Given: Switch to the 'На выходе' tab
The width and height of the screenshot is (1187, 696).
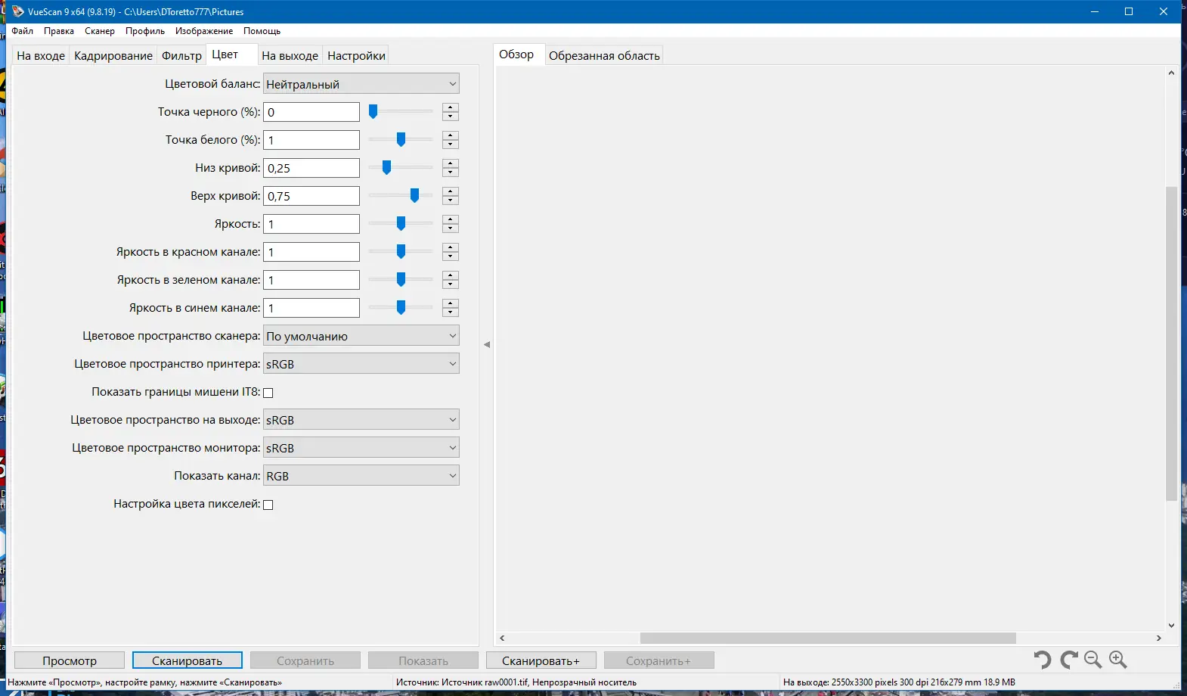Looking at the screenshot, I should point(290,55).
